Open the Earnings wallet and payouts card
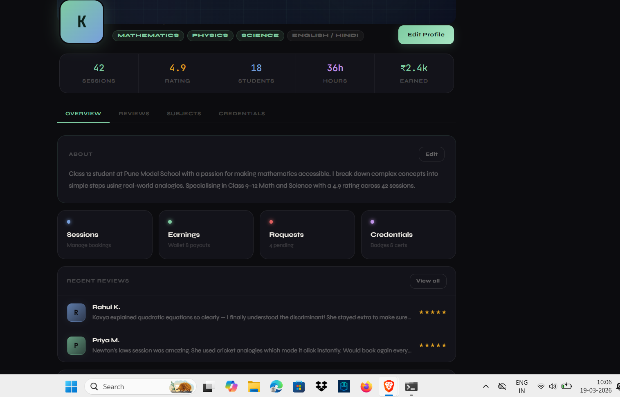The image size is (620, 397). coord(206,235)
